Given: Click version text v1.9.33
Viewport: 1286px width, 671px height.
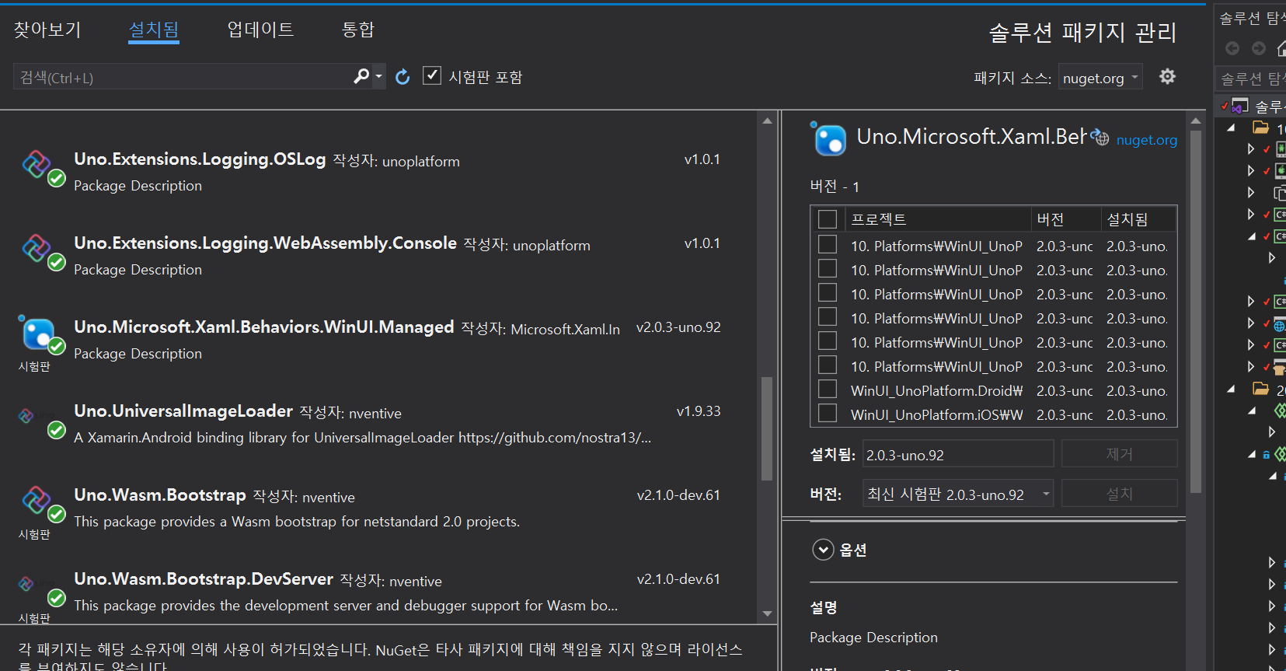Looking at the screenshot, I should coord(699,411).
